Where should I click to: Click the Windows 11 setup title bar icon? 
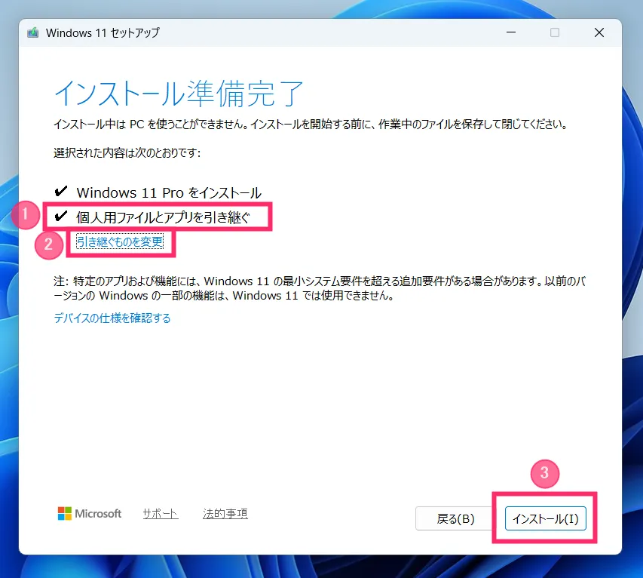[x=33, y=32]
